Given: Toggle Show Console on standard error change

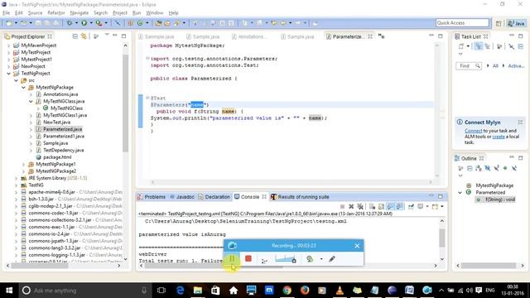Looking at the screenshot, I should 399,206.
